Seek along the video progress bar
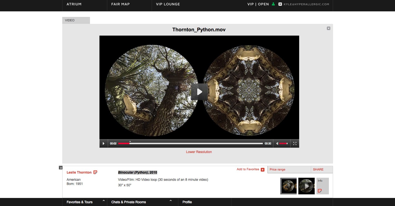 [190, 144]
